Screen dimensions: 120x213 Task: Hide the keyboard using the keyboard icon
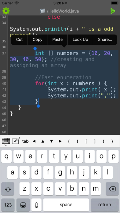pyautogui.click(x=6, y=141)
